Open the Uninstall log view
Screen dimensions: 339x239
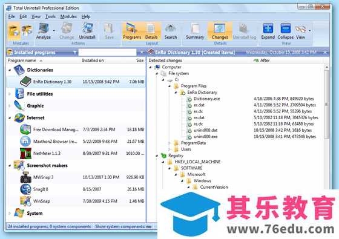pos(245,31)
